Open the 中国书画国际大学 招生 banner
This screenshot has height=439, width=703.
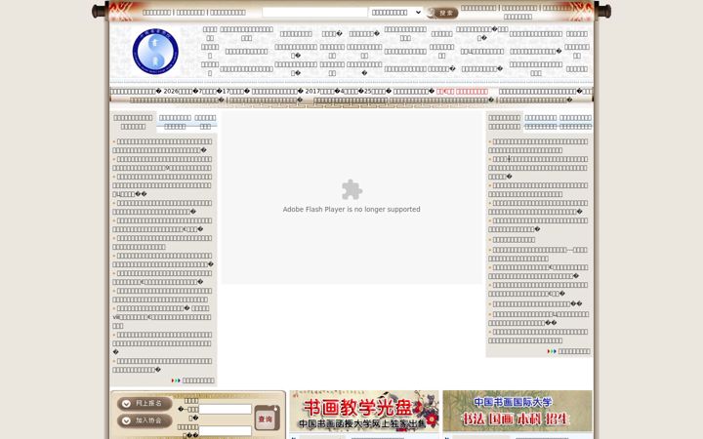click(x=517, y=411)
